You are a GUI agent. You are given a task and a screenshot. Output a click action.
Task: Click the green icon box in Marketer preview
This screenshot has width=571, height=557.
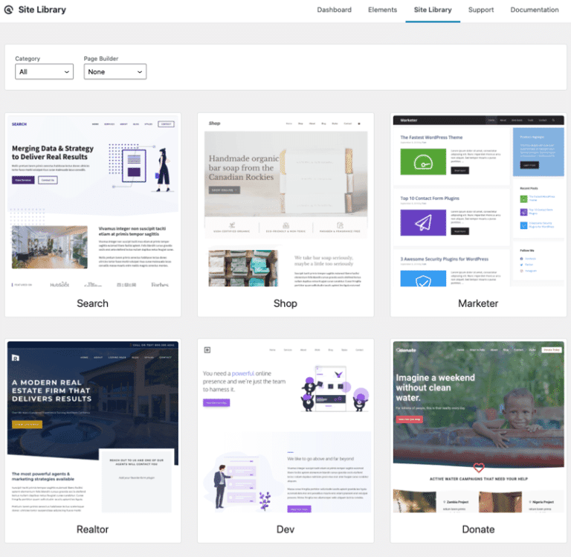pyautogui.click(x=423, y=162)
